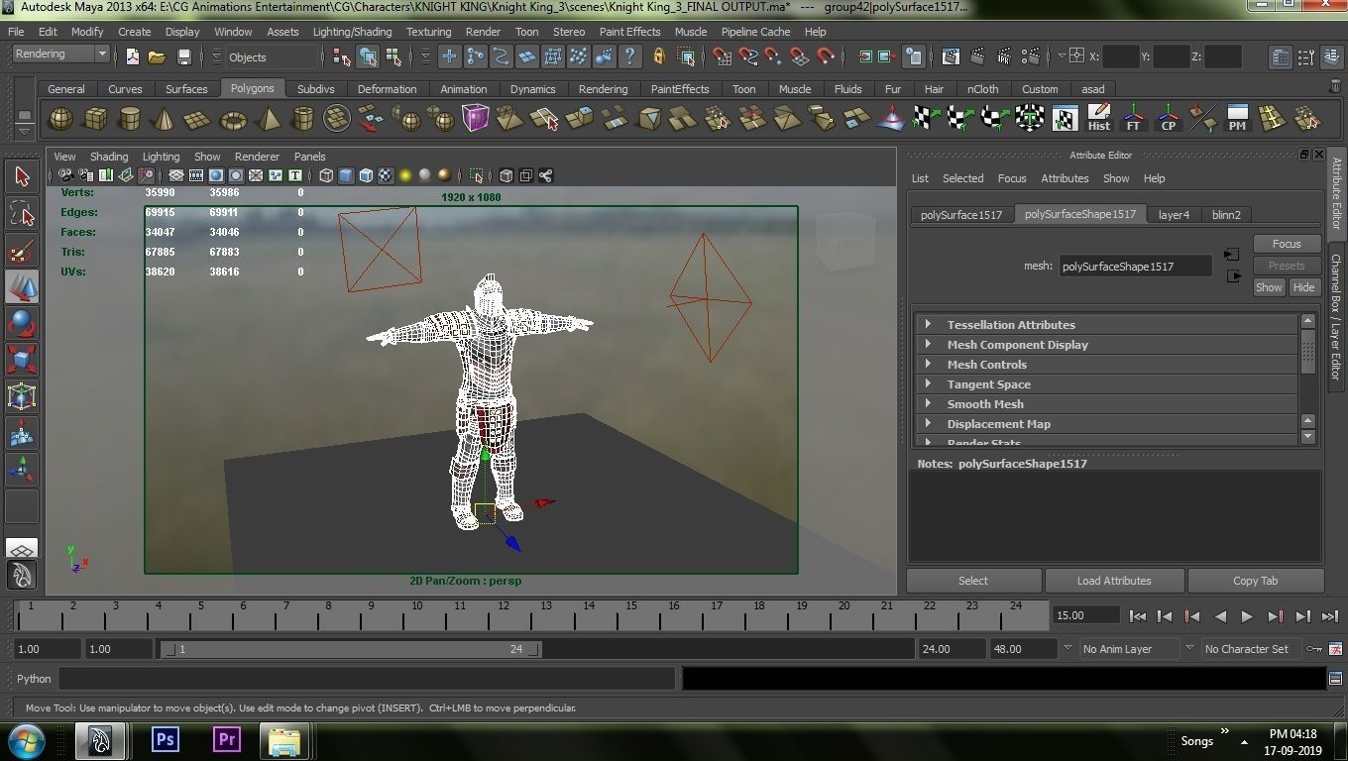Click the playback range slider bar

click(x=351, y=649)
